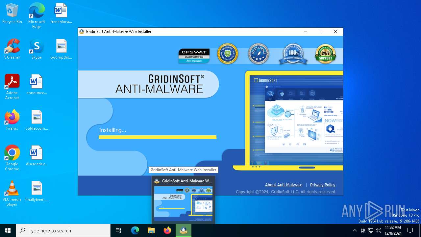This screenshot has height=237, width=421.
Task: Minimize the GridinSoft installer window
Action: pyautogui.click(x=306, y=32)
